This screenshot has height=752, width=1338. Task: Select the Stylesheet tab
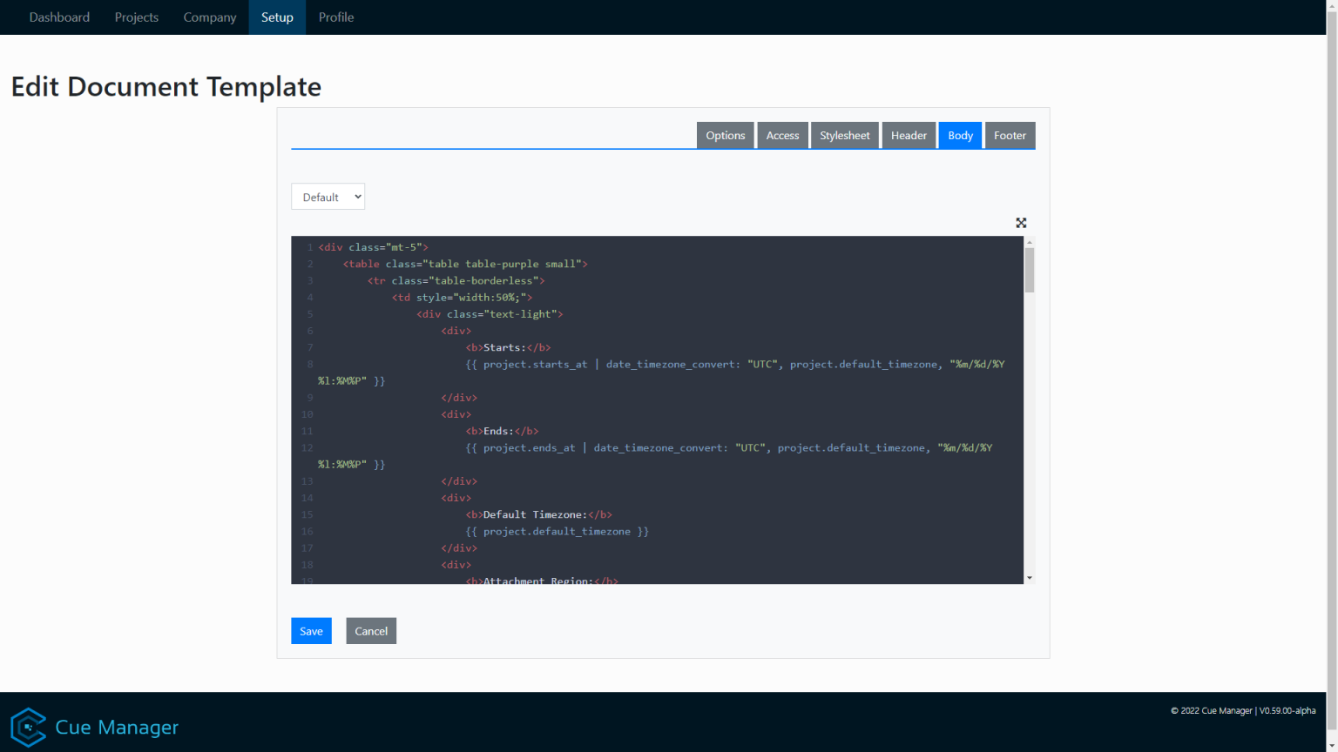[x=844, y=135]
